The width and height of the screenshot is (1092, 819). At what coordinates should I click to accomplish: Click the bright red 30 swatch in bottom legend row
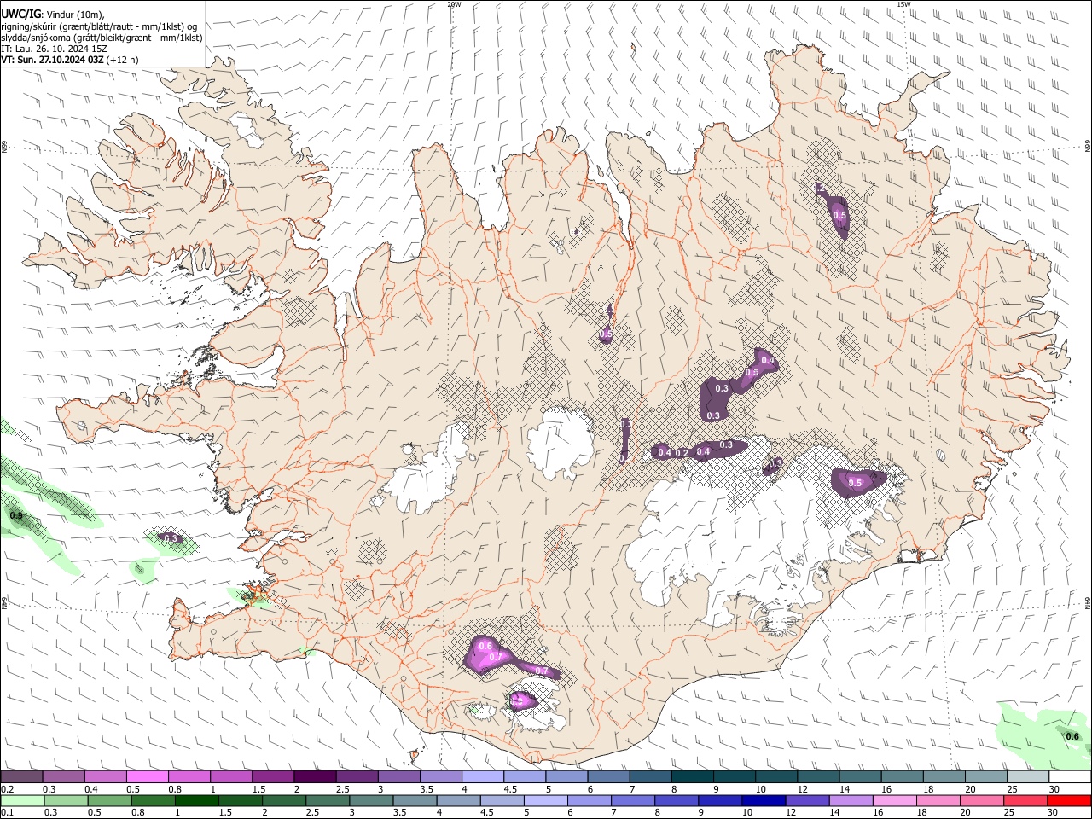click(1071, 800)
